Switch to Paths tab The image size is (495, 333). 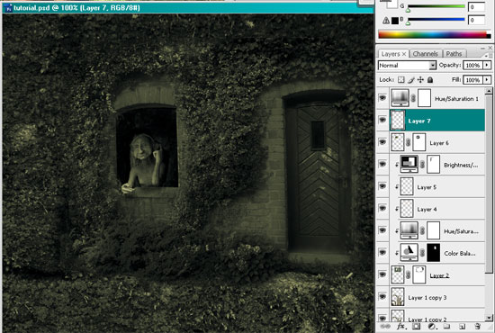point(454,54)
